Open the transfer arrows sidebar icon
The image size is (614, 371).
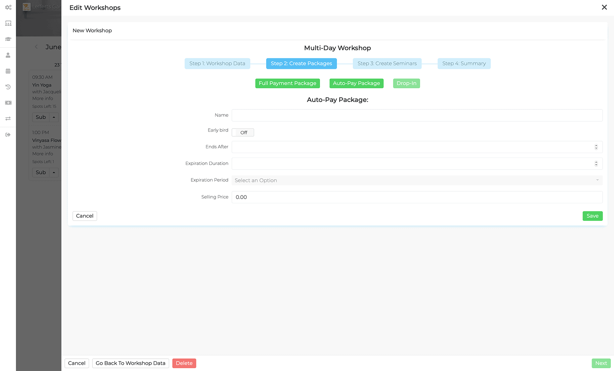coord(8,119)
